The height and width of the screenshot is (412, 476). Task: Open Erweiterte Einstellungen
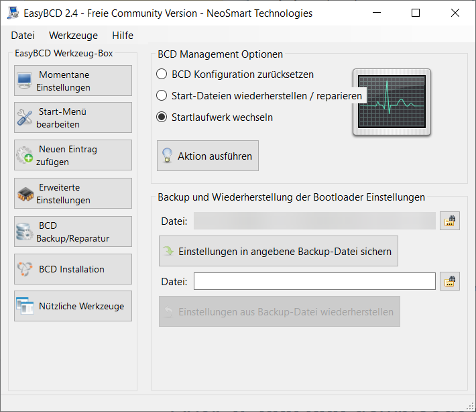pos(73,193)
